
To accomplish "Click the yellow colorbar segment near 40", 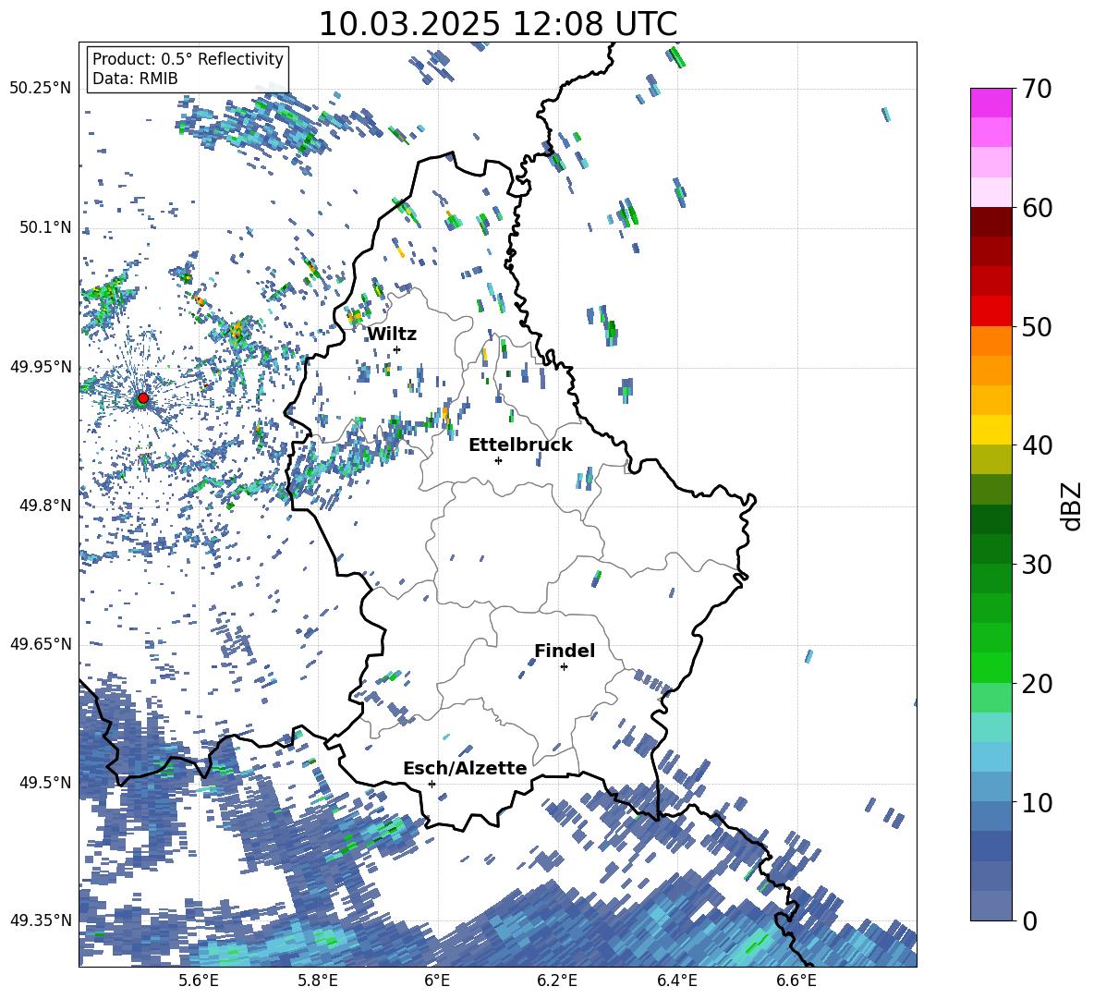I will tap(991, 430).
